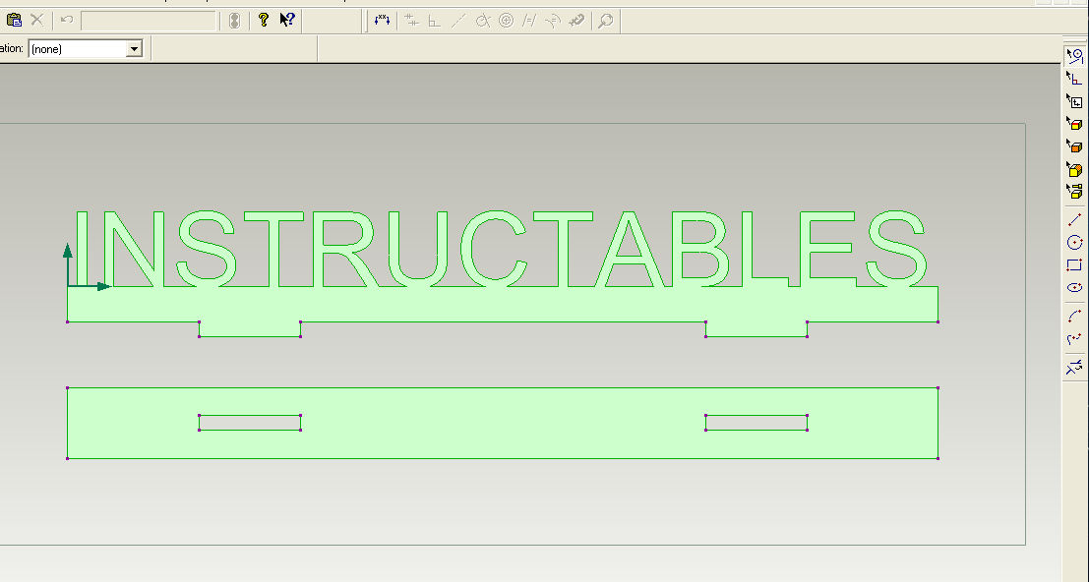The width and height of the screenshot is (1089, 582).
Task: Select the dimension tool with xx arrows
Action: [382, 20]
